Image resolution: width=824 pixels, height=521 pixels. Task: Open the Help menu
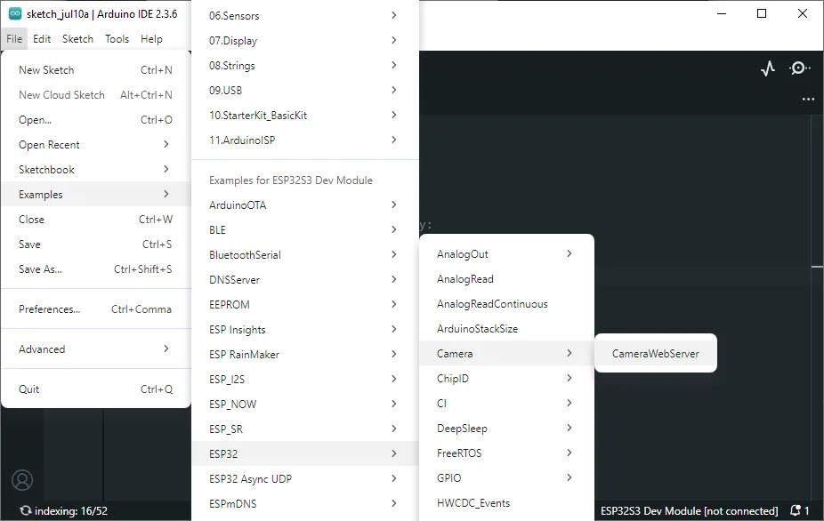click(151, 39)
